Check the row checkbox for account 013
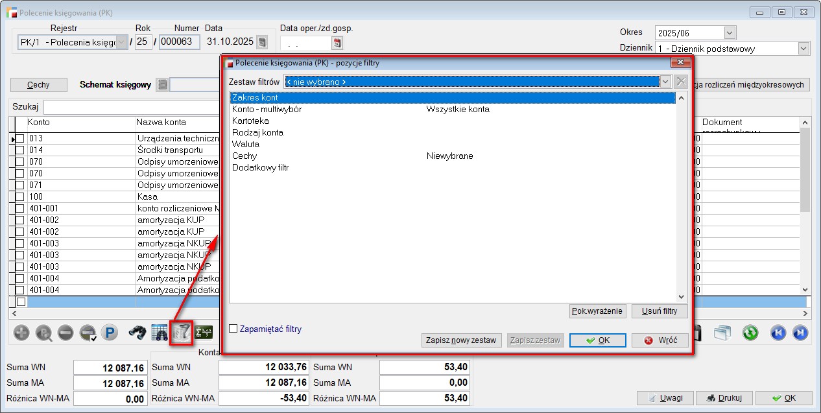 [21, 138]
